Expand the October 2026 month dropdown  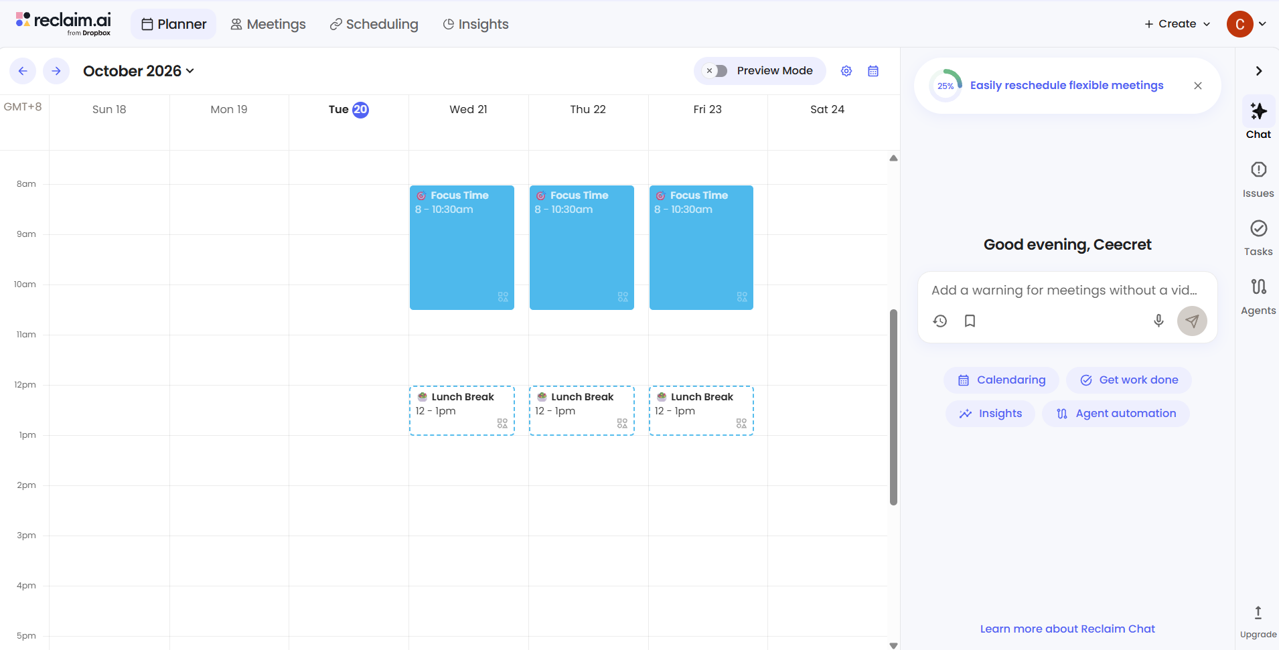click(x=139, y=71)
